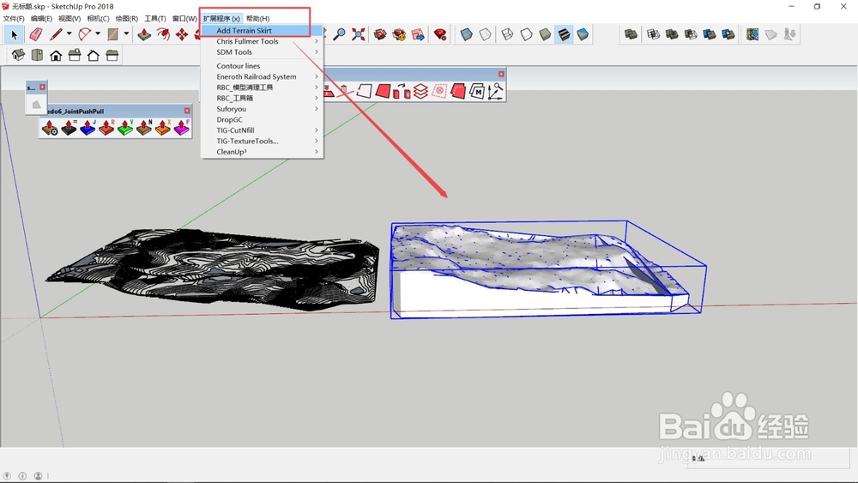Select the arrow Select tool

coord(15,34)
